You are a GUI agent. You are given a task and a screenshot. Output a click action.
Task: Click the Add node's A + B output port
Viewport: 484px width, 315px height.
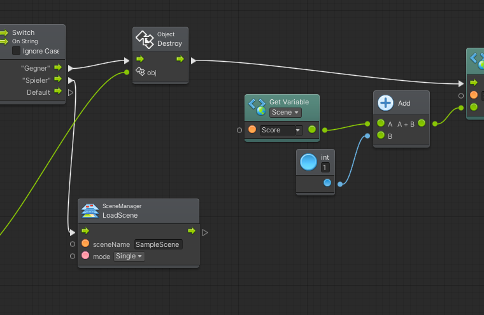coord(422,123)
